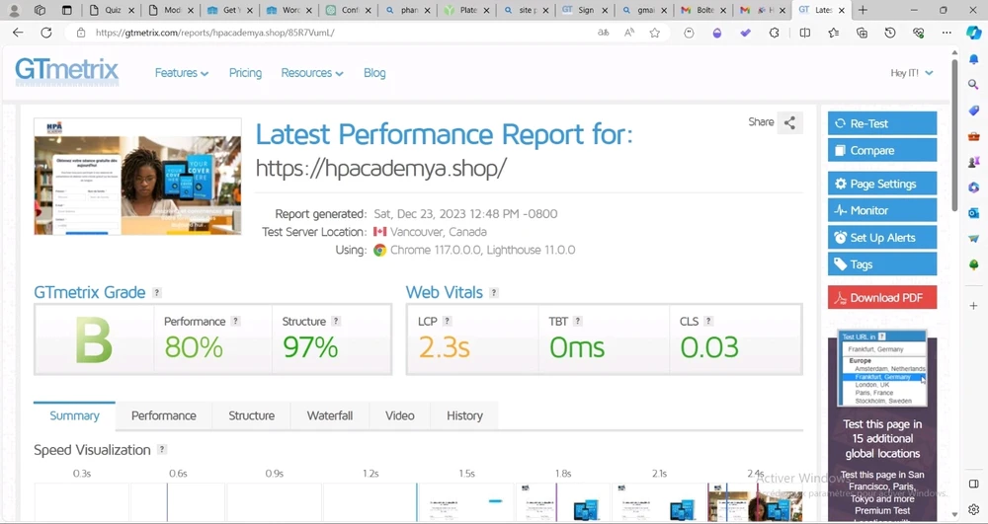Click the Share icon button
Image resolution: width=988 pixels, height=524 pixels.
[x=789, y=123]
